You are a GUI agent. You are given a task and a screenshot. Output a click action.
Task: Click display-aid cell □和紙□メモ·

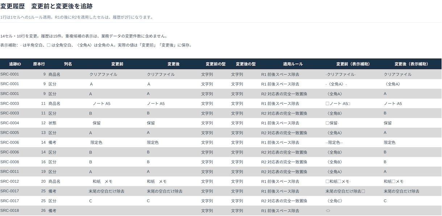pyautogui.click(x=338, y=182)
